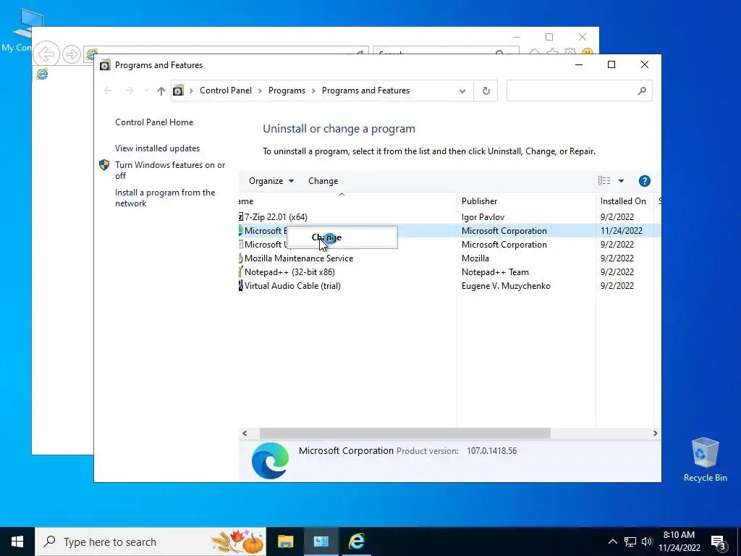This screenshot has height=556, width=741.
Task: Open the notification center icon
Action: tap(718, 542)
